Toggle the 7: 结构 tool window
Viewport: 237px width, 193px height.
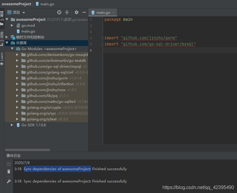[2, 38]
